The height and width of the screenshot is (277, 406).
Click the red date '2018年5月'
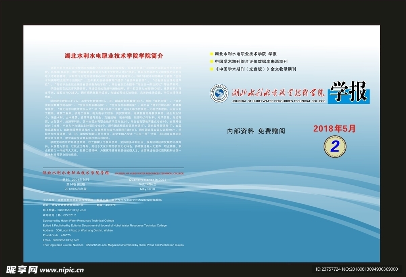[x=334, y=129]
